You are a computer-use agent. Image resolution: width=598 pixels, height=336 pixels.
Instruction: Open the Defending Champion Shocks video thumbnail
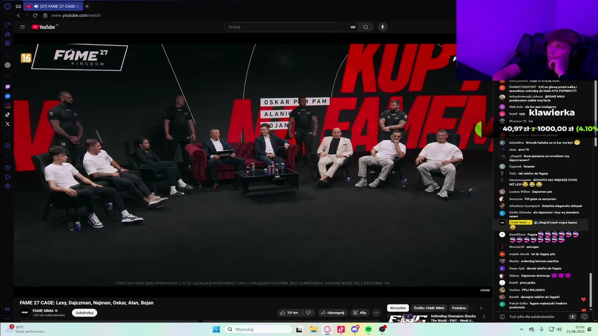[x=408, y=318]
